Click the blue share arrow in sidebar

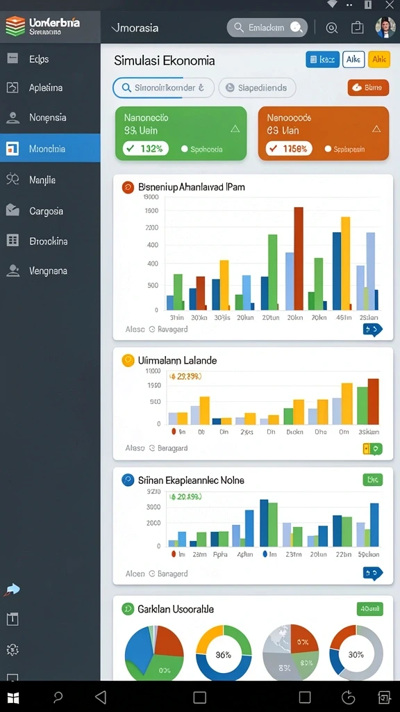coord(12,590)
